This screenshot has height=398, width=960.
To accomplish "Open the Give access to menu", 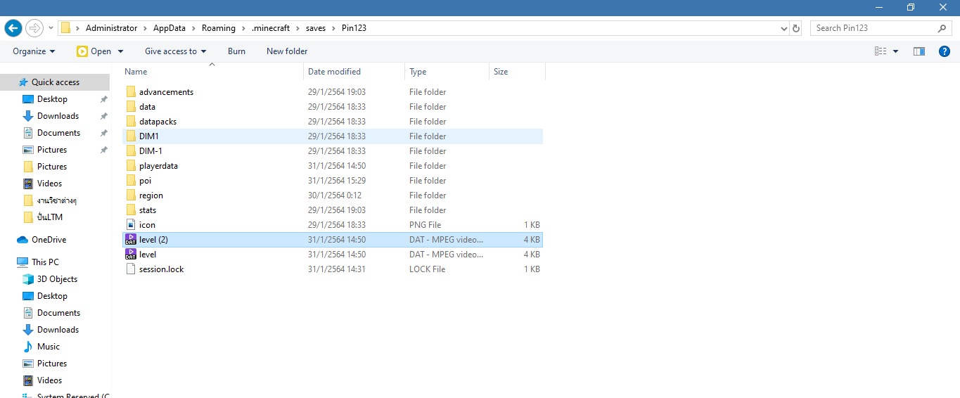I will pyautogui.click(x=175, y=51).
